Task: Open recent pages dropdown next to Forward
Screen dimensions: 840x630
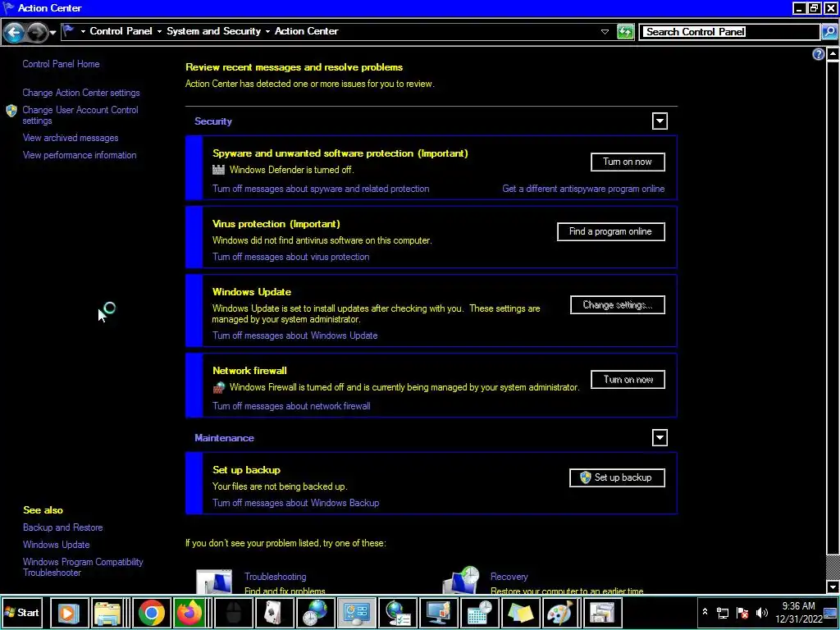Action: point(52,33)
